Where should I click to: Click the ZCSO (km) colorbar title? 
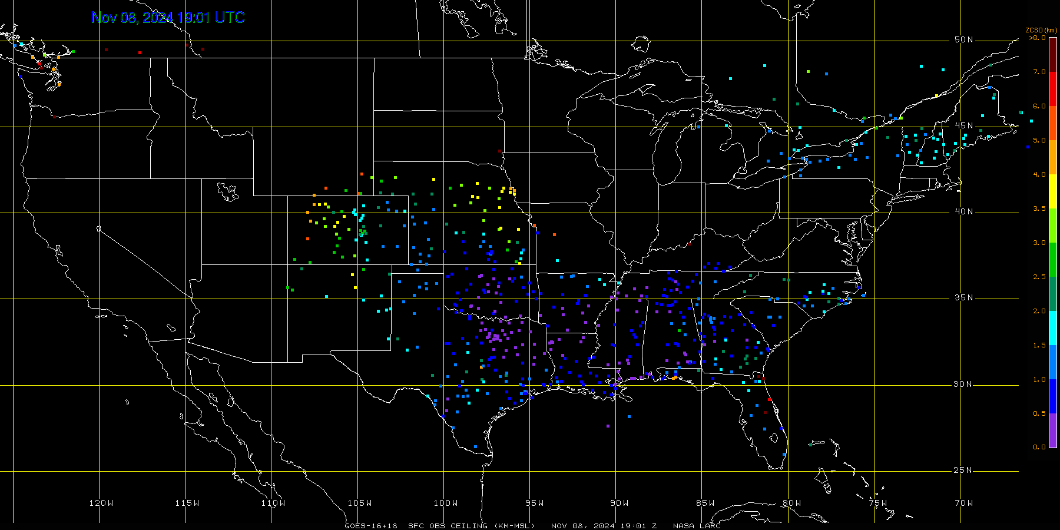[1041, 31]
